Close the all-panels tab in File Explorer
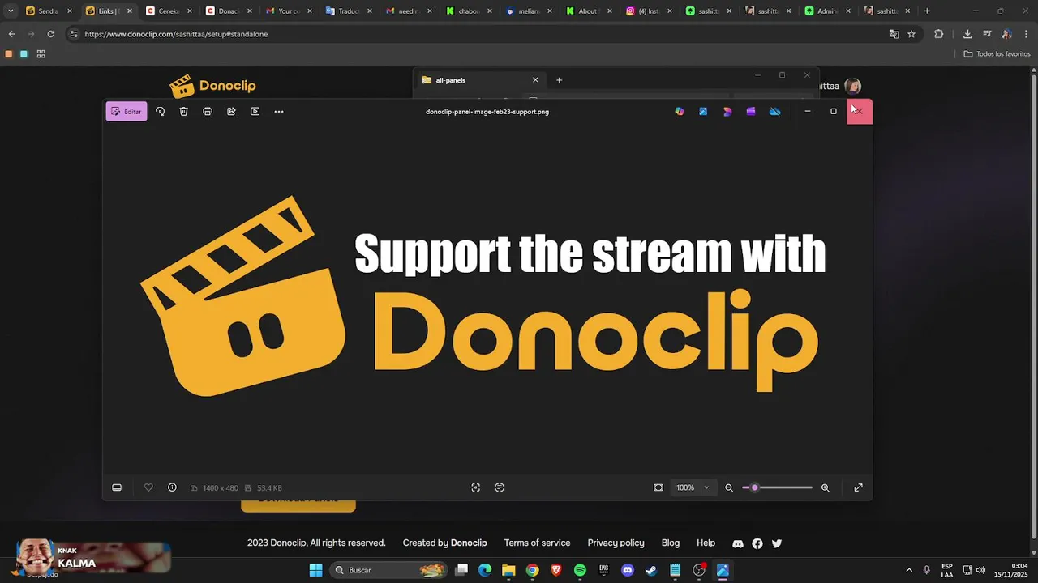 click(x=535, y=80)
